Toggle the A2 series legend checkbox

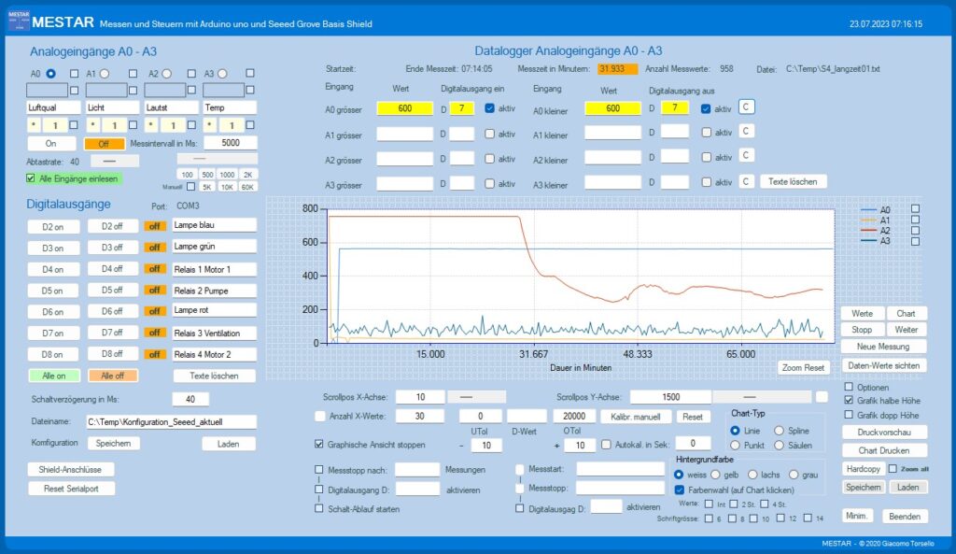coord(915,230)
